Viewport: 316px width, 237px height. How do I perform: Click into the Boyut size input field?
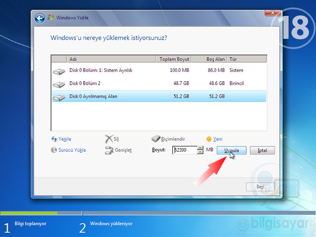click(x=185, y=150)
